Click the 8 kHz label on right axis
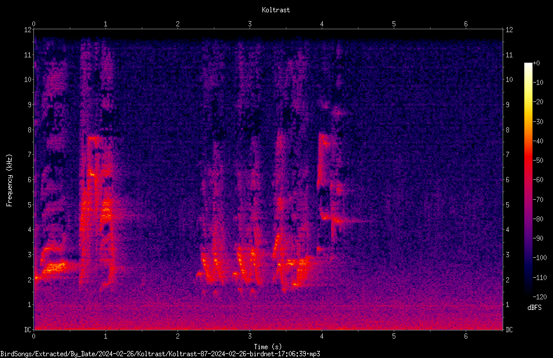Screen dimensions: 553x358 pyautogui.click(x=507, y=130)
